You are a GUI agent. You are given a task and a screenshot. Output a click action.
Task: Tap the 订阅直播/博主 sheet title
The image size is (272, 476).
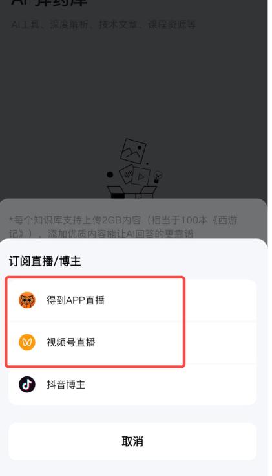pyautogui.click(x=45, y=261)
